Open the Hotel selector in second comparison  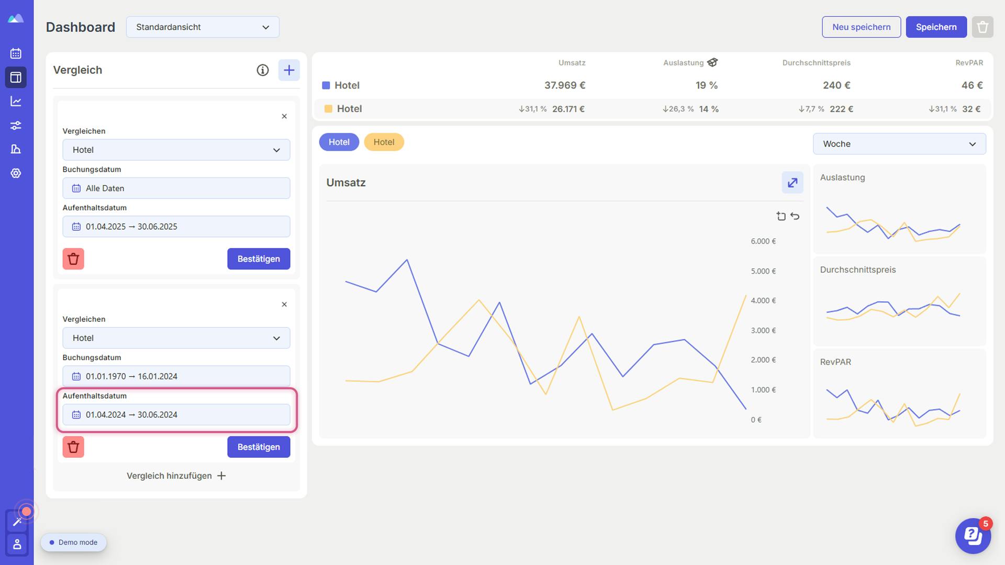pyautogui.click(x=175, y=337)
